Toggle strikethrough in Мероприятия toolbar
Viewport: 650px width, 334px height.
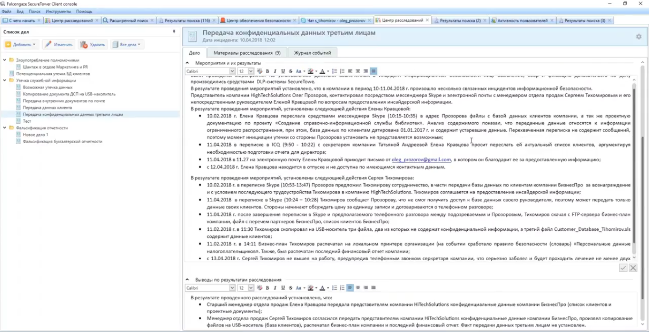(291, 71)
